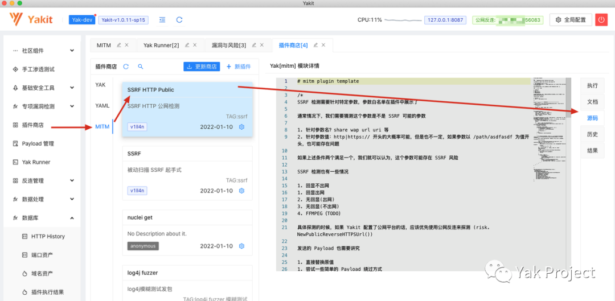Close the 漏洞与风险[3] tab
Viewport: 615px width, 301px height.
pyautogui.click(x=262, y=45)
